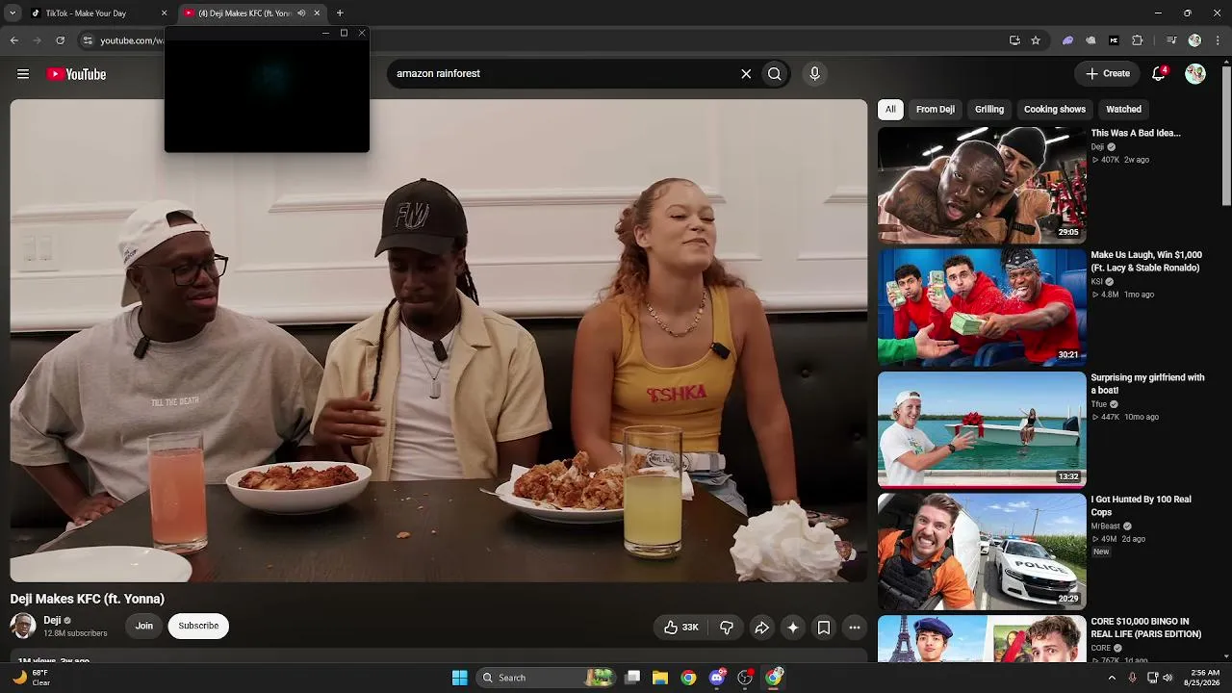This screenshot has width=1232, height=693.
Task: Go back with the browser back arrow
Action: 14,40
